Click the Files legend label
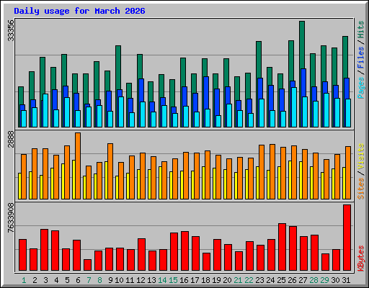This screenshot has height=288, width=369. (361, 58)
